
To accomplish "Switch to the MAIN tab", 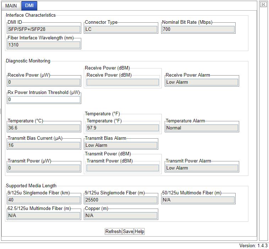I will 11,6.
